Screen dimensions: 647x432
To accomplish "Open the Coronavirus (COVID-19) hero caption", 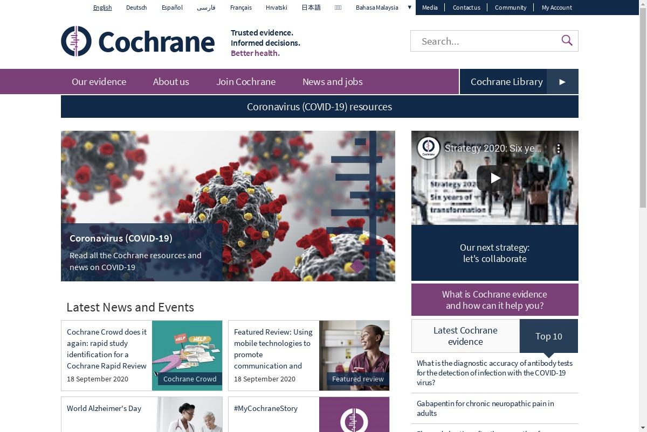I will pyautogui.click(x=142, y=252).
